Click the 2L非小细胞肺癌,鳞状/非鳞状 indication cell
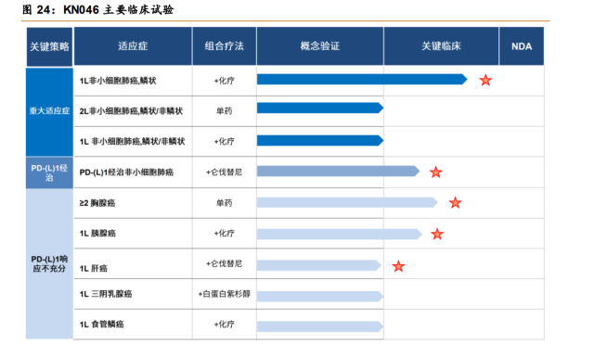This screenshot has width=595, height=345. (x=133, y=111)
